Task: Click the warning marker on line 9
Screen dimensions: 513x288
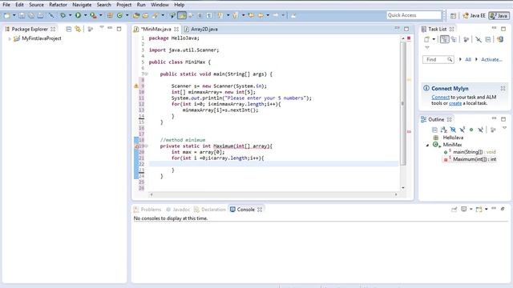Action: (x=136, y=86)
